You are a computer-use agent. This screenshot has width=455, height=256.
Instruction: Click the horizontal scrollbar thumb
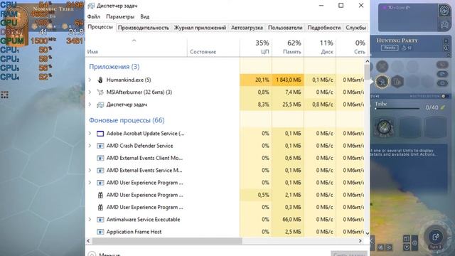[167, 241]
